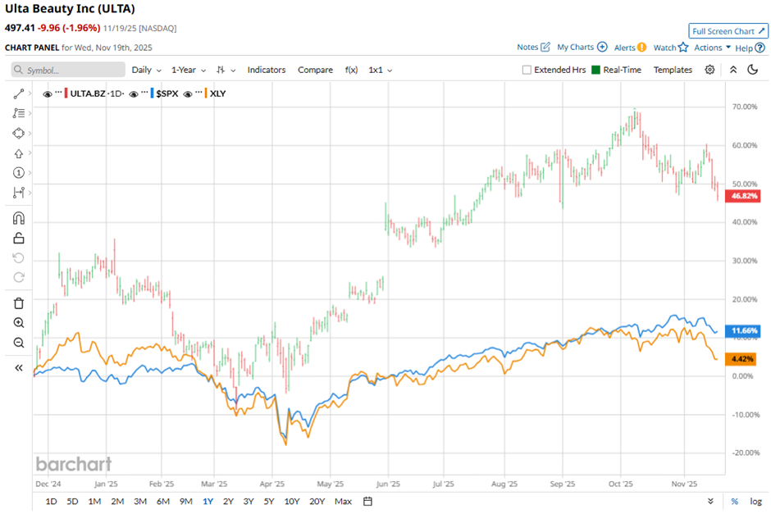Click the Full Screen Chart button
This screenshot has height=514, width=771.
click(x=728, y=31)
